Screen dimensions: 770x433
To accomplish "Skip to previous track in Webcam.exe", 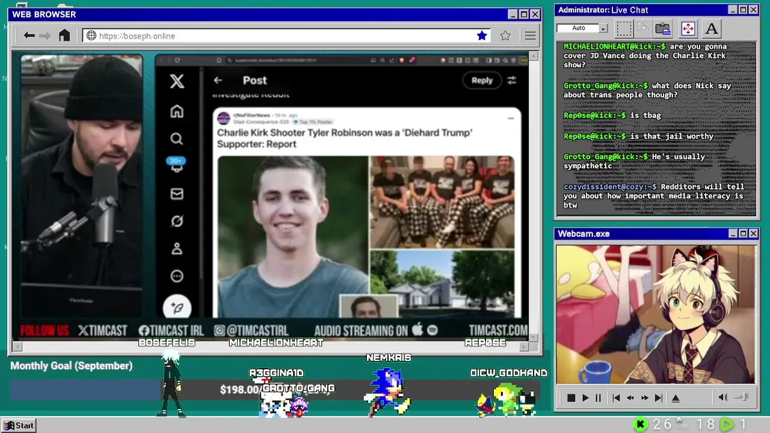I will tap(616, 398).
